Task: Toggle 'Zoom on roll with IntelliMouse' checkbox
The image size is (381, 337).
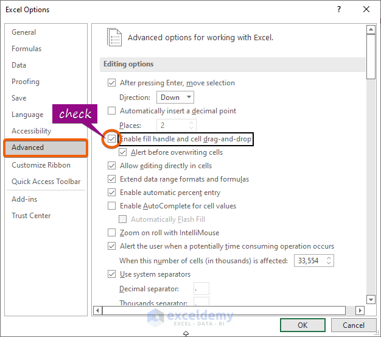Action: coord(111,233)
